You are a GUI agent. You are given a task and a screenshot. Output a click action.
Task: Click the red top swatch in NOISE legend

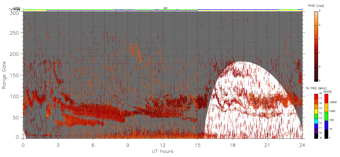[326, 99]
